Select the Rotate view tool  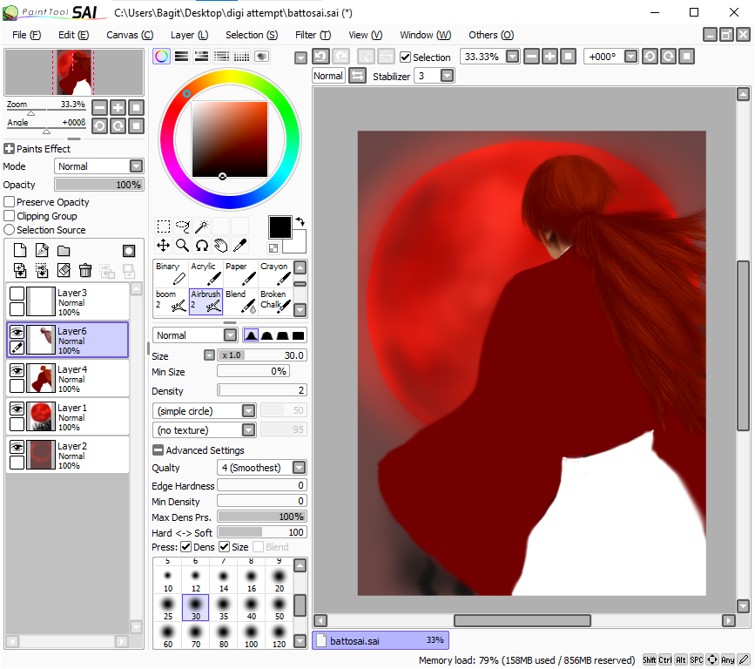pos(201,246)
